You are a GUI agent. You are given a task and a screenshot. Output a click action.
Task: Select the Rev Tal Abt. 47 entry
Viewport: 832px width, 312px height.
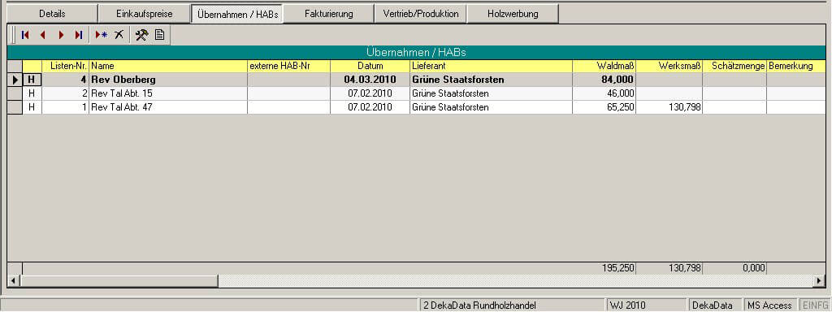(168, 107)
